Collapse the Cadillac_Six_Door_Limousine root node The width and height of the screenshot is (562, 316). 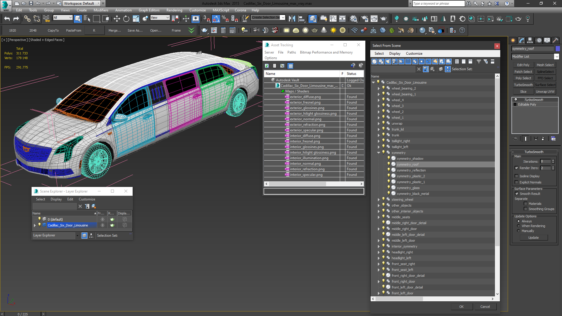[373, 83]
